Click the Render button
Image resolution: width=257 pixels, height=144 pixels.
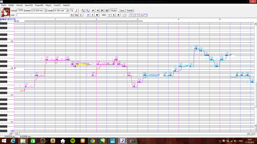pyautogui.click(x=130, y=10)
